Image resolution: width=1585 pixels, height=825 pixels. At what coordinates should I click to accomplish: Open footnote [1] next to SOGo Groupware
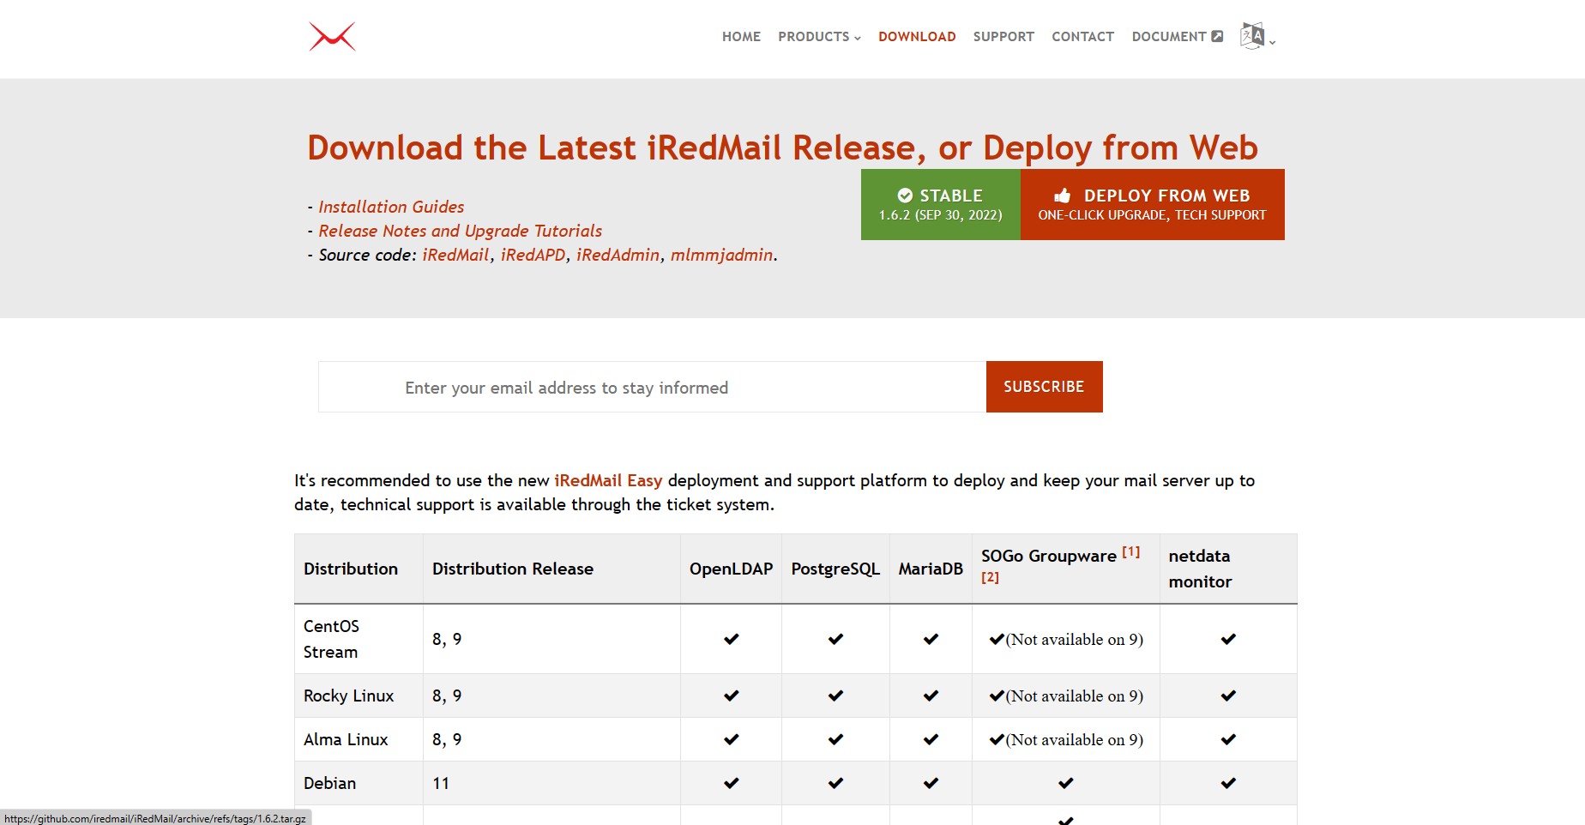coord(1131,552)
